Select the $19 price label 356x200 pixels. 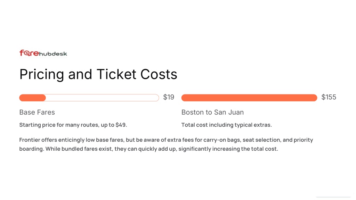click(169, 97)
